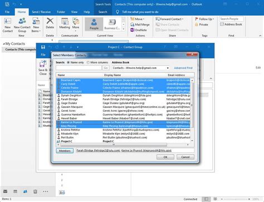Send contact to OneNote
The height and width of the screenshot is (202, 264).
click(x=139, y=30)
